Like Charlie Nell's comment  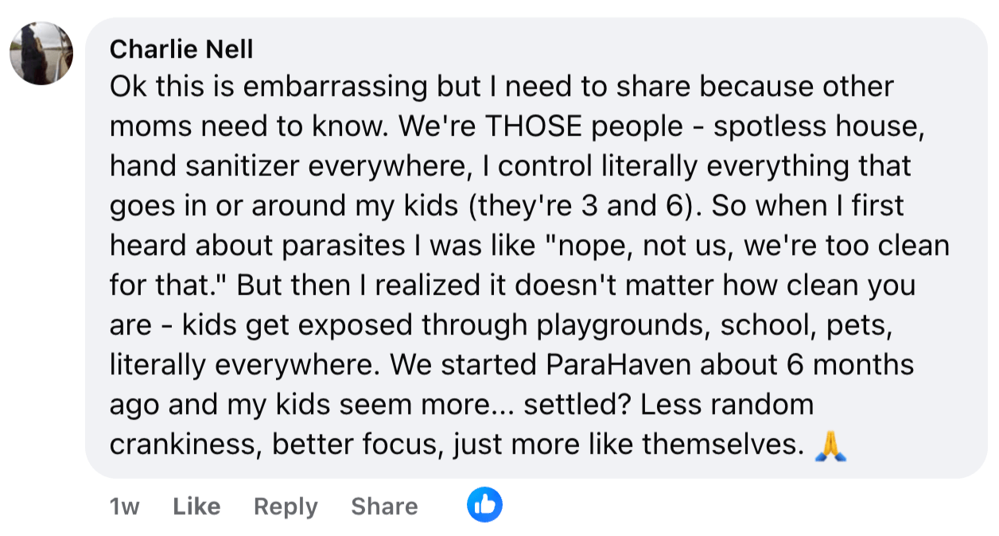(196, 506)
